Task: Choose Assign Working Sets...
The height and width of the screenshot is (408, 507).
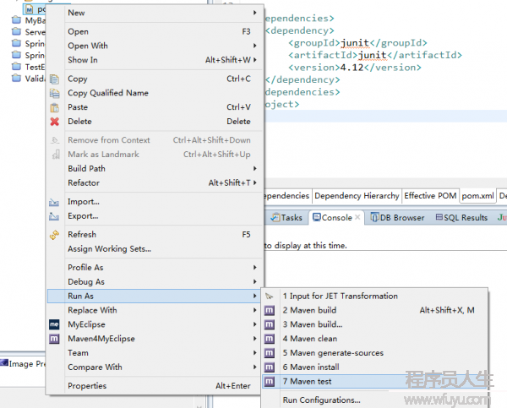Action: (154, 249)
